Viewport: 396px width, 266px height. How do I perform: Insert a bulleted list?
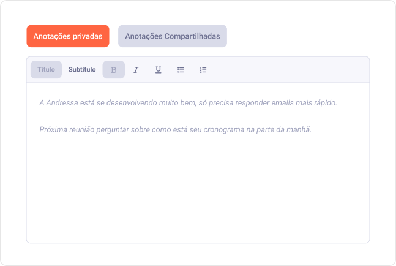coord(181,70)
